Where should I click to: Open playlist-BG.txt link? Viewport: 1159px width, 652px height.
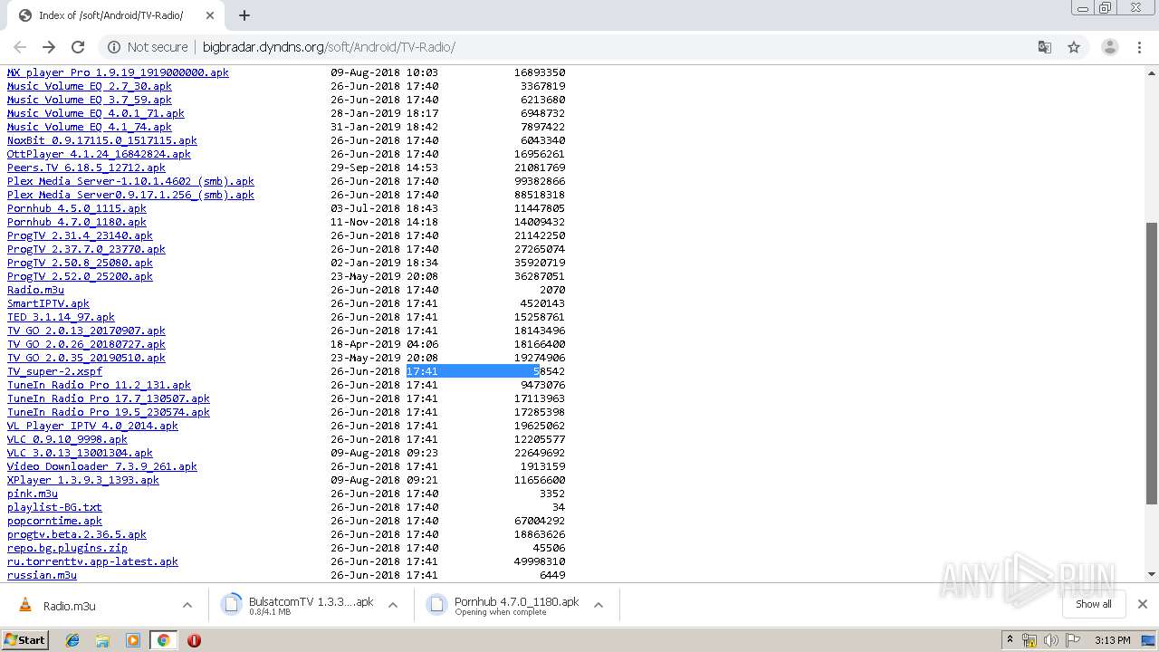pyautogui.click(x=54, y=507)
